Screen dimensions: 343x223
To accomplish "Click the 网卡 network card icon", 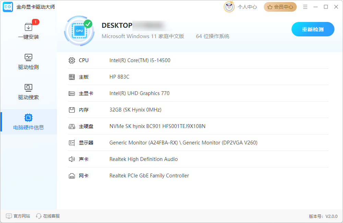I will point(72,176).
